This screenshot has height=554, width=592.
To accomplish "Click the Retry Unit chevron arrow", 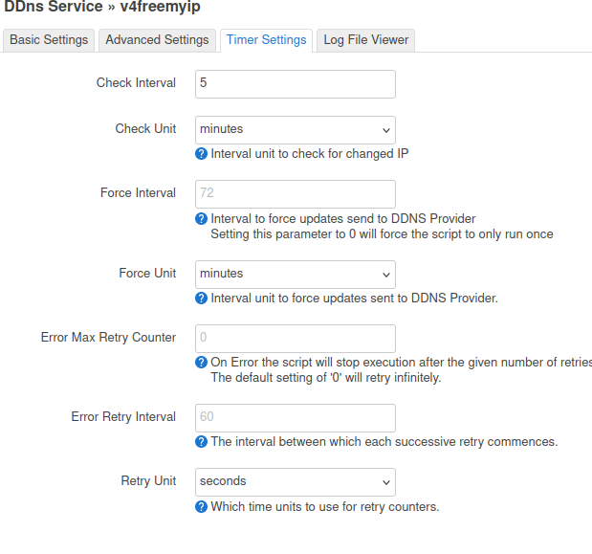I will pyautogui.click(x=385, y=482).
